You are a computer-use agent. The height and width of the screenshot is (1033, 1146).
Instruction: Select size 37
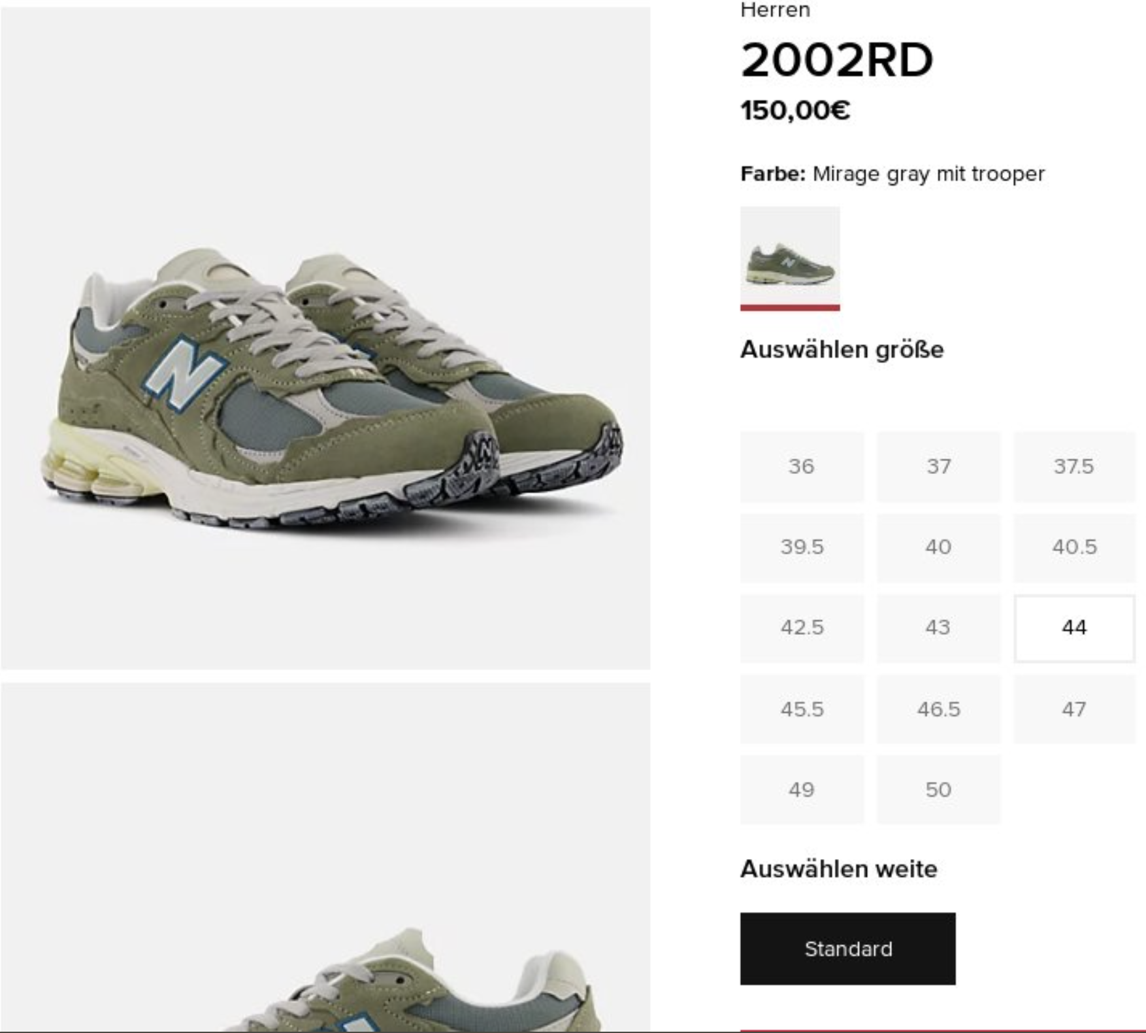938,467
